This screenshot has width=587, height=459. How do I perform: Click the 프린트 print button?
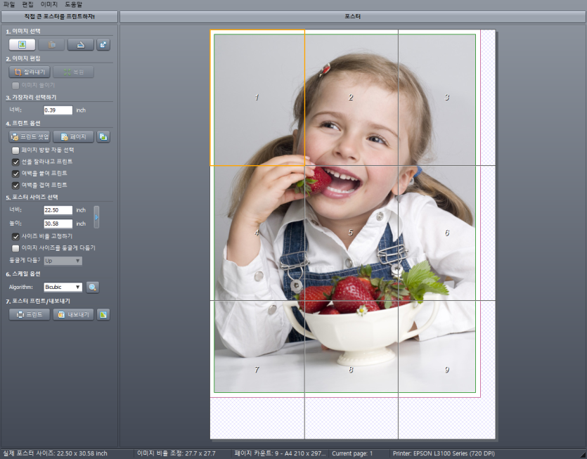(x=30, y=314)
